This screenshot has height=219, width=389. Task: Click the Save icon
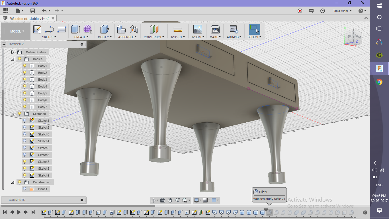(x=33, y=11)
